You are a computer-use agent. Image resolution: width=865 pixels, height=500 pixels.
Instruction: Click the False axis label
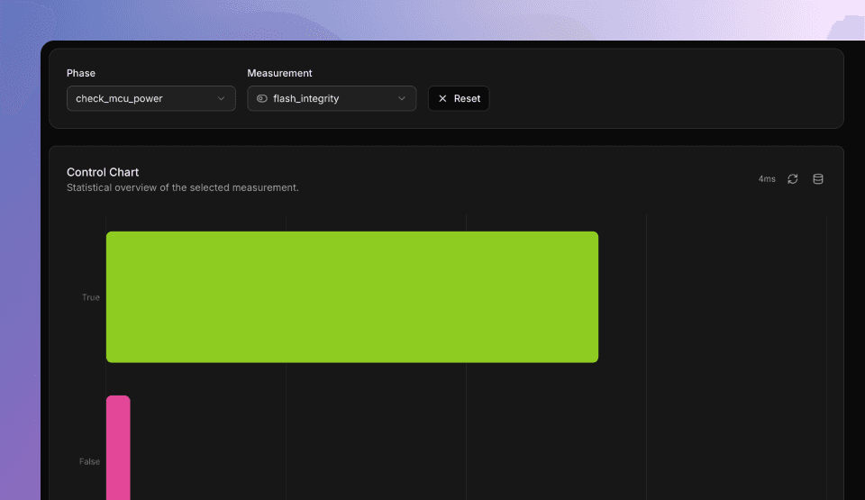pos(89,461)
